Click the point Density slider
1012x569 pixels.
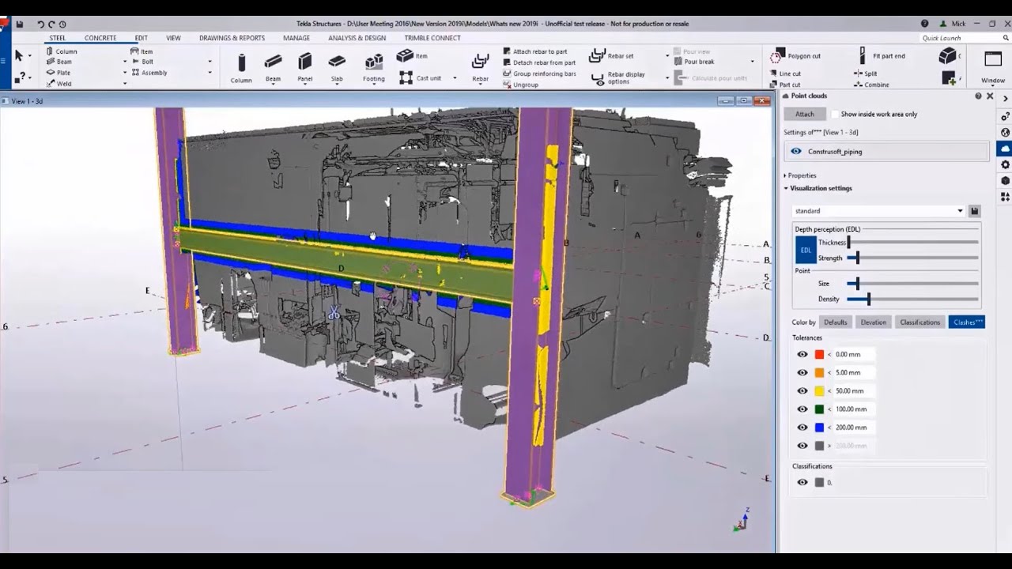tap(912, 299)
